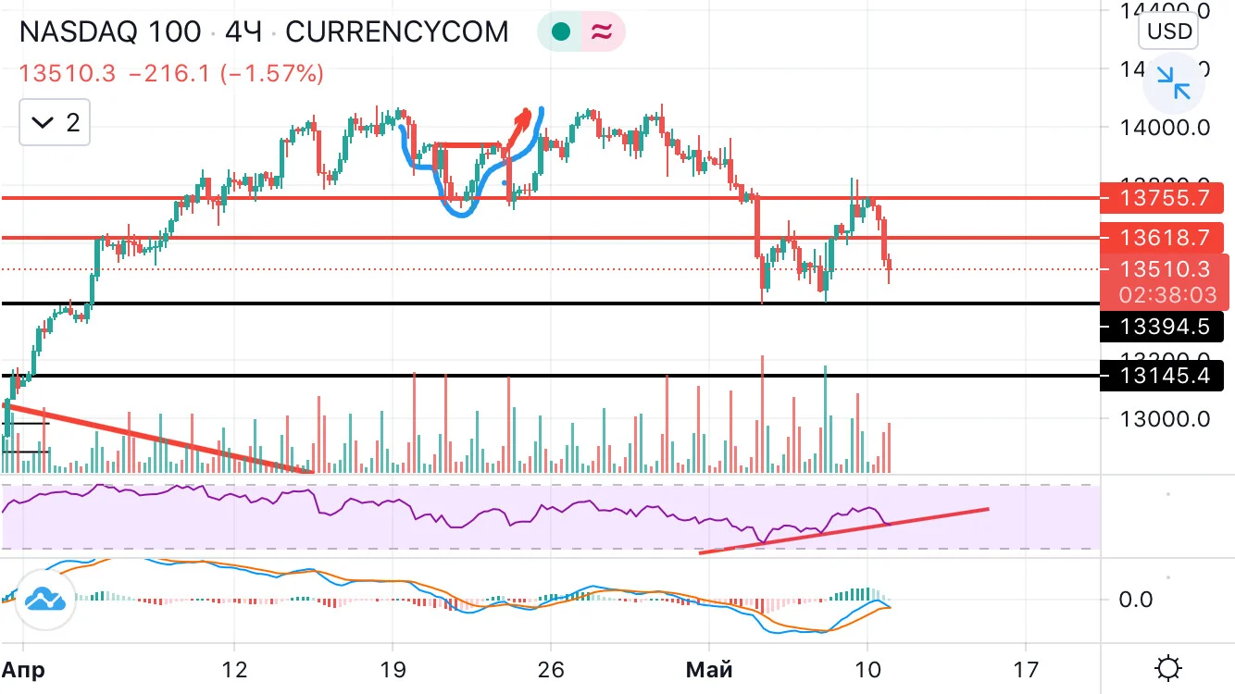Click the CURRENCYCOM exchange label

point(397,32)
